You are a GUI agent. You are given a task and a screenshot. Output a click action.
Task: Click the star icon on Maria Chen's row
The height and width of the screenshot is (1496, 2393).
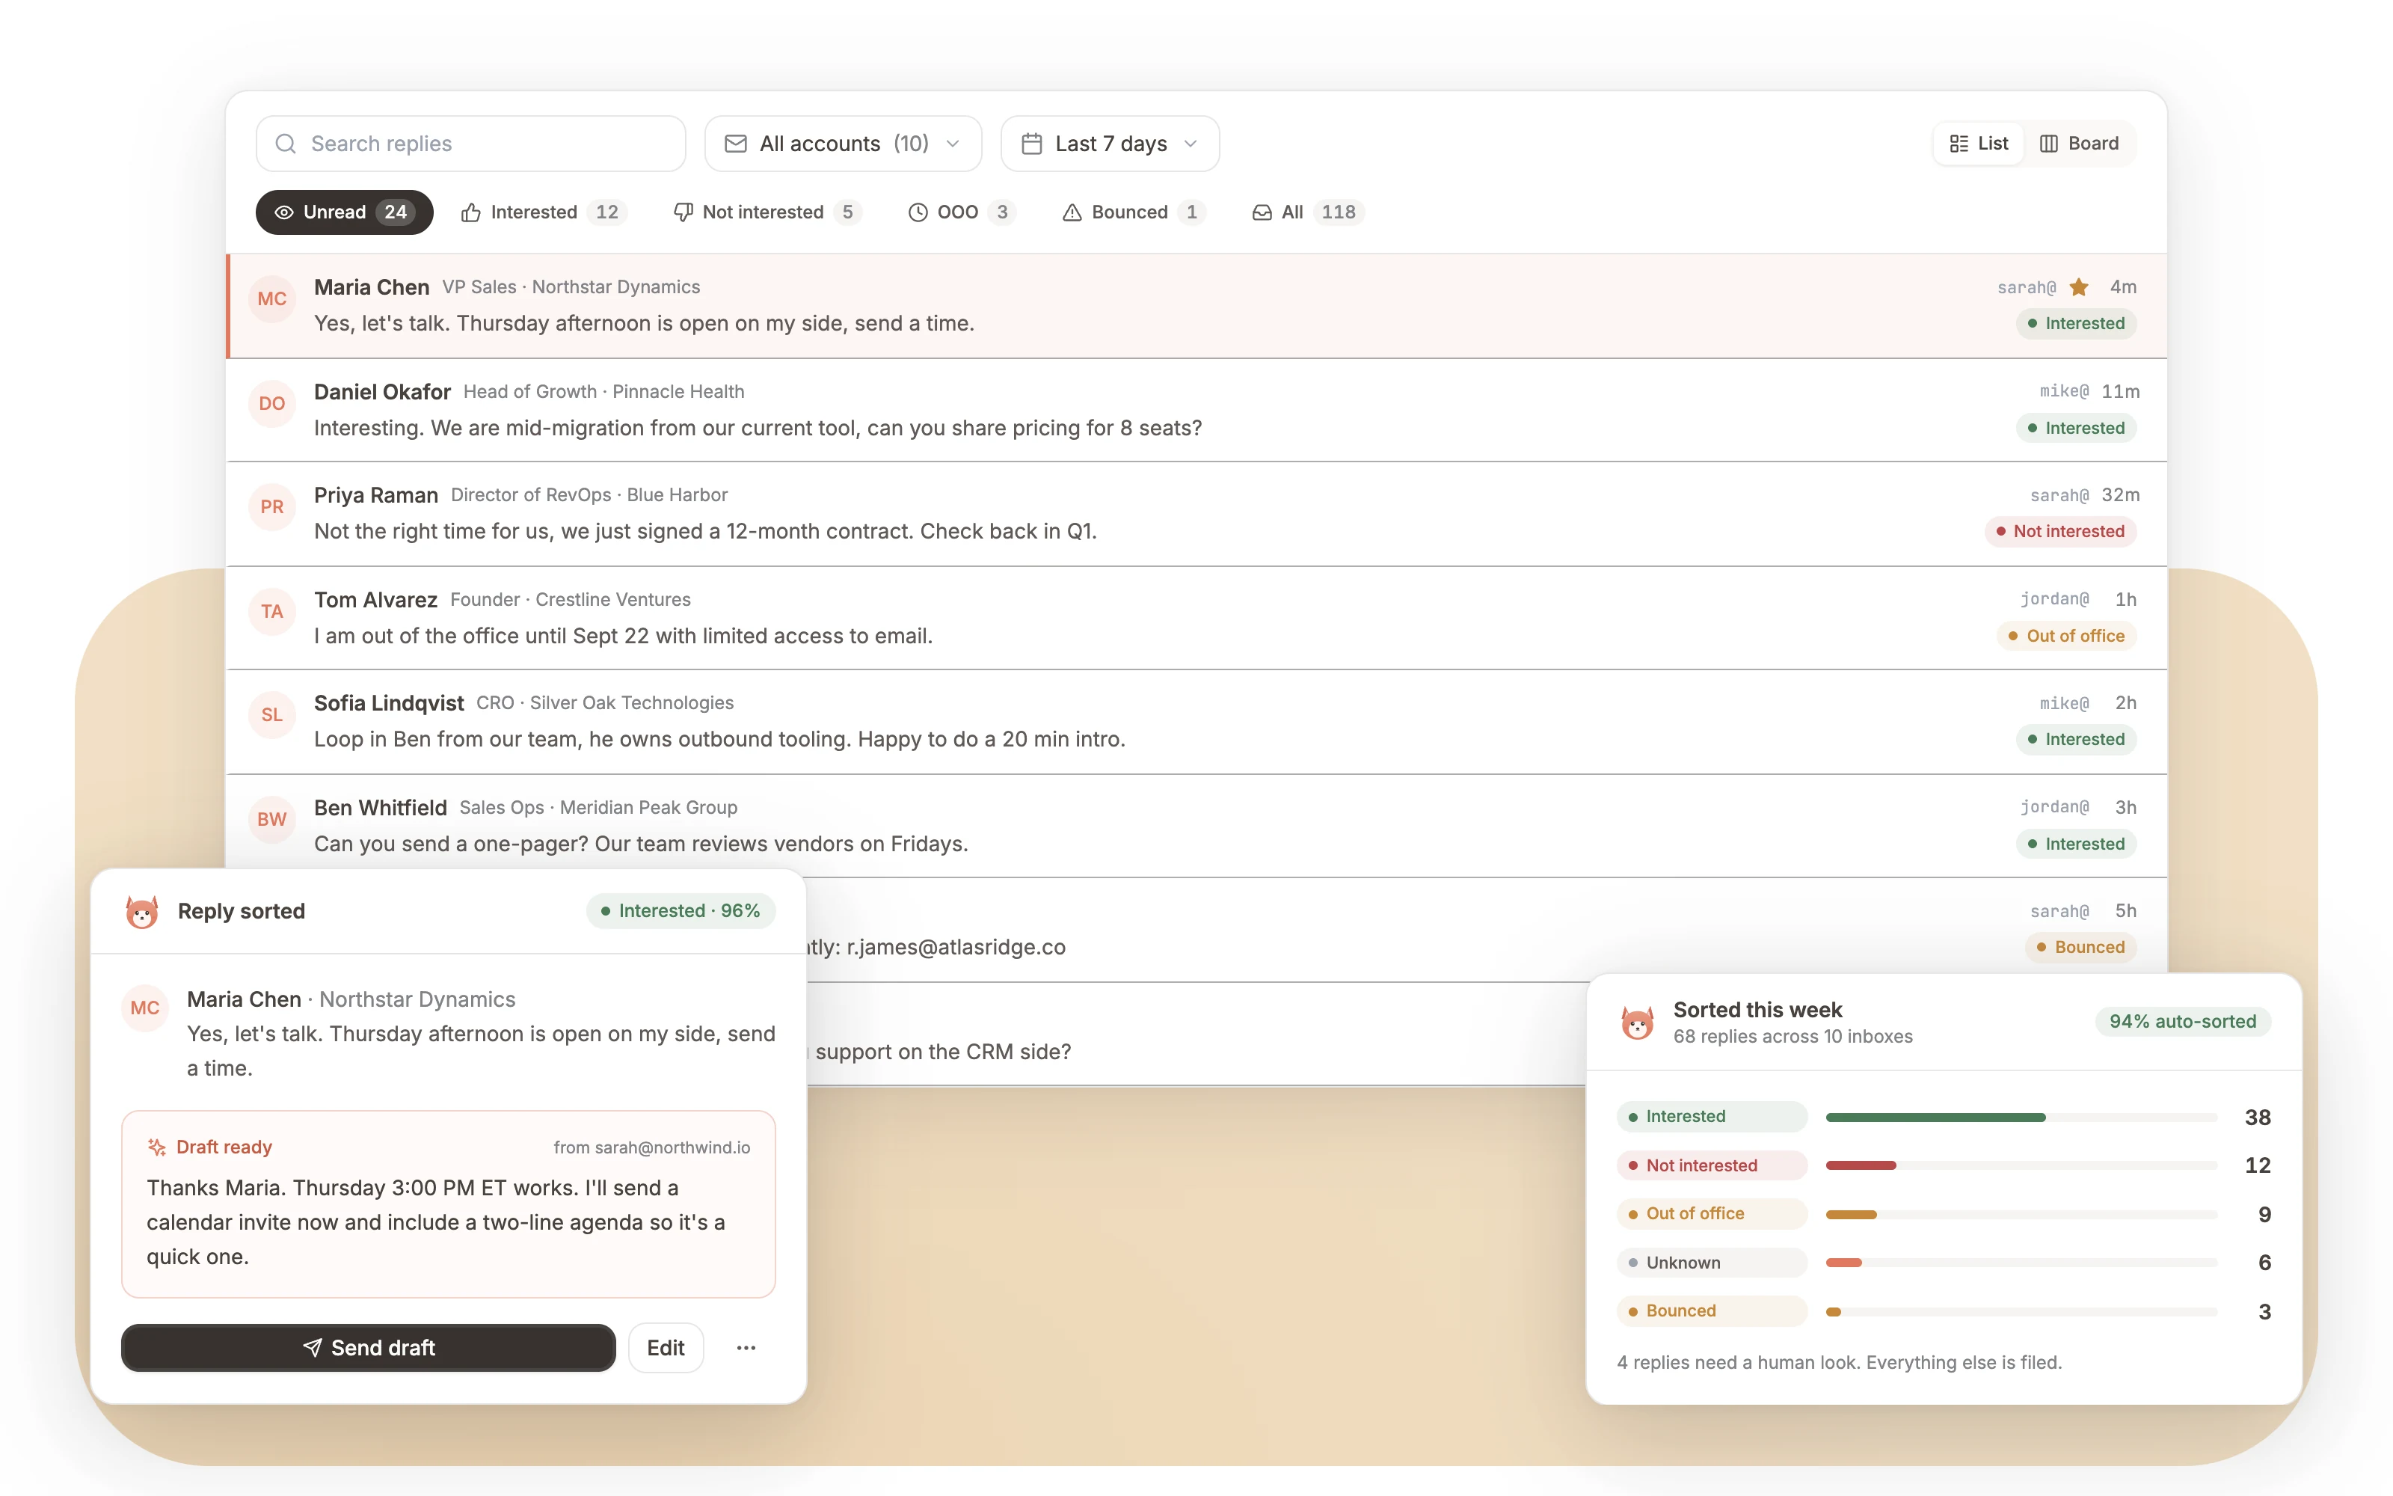2079,287
